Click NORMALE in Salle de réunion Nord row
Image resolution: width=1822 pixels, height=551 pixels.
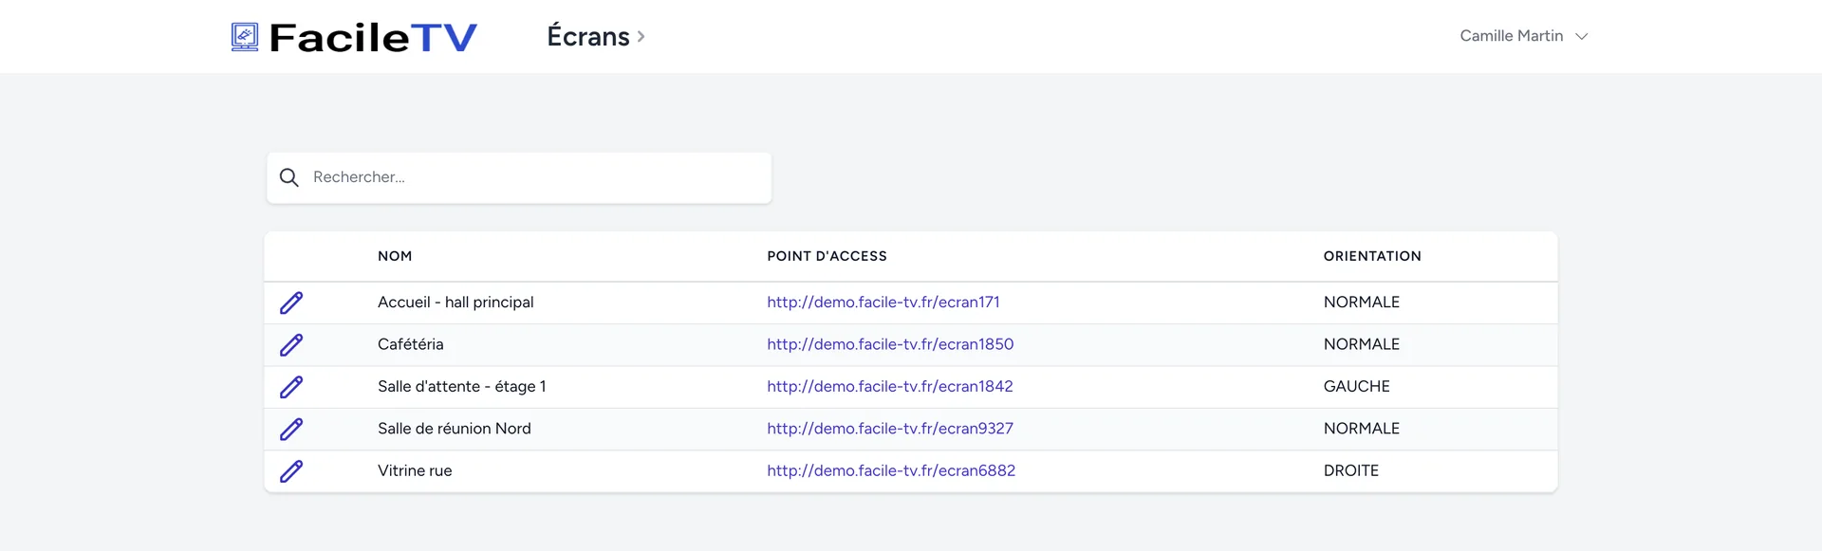(x=1362, y=429)
